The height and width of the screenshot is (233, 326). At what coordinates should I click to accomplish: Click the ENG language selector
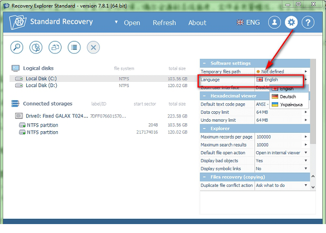pos(248,23)
